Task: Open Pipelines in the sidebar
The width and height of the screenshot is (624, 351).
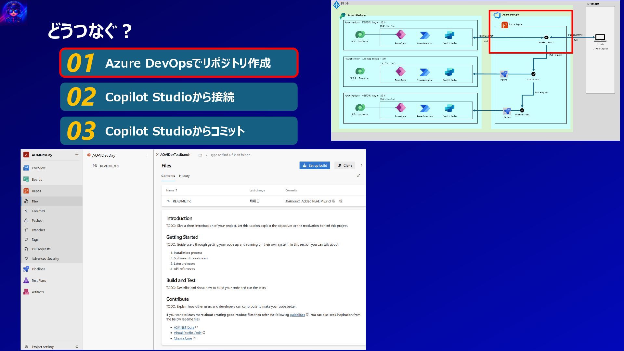Action: pos(38,269)
